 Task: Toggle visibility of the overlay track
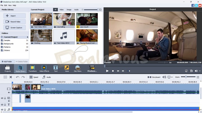(x=2, y=98)
